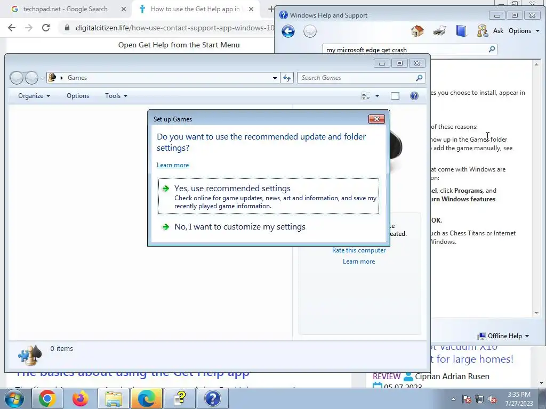546x409 pixels.
Task: Switch to How to use Get Help tab
Action: click(x=196, y=10)
